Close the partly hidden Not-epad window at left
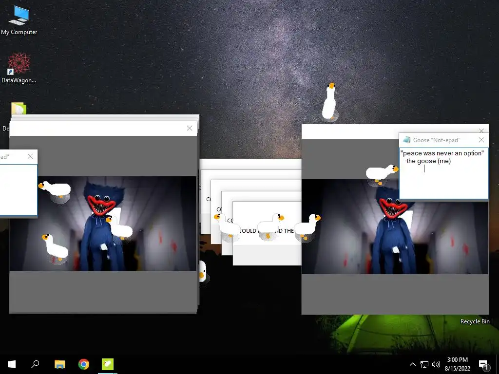499x374 pixels. tap(30, 156)
